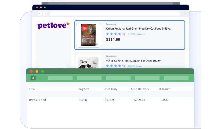Minimize spreadsheet window with yellow dot
This screenshot has width=221, height=129.
[37, 71]
